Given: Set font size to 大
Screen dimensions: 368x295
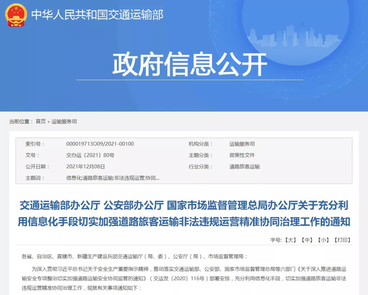Looking at the screenshot, I should (x=290, y=240).
